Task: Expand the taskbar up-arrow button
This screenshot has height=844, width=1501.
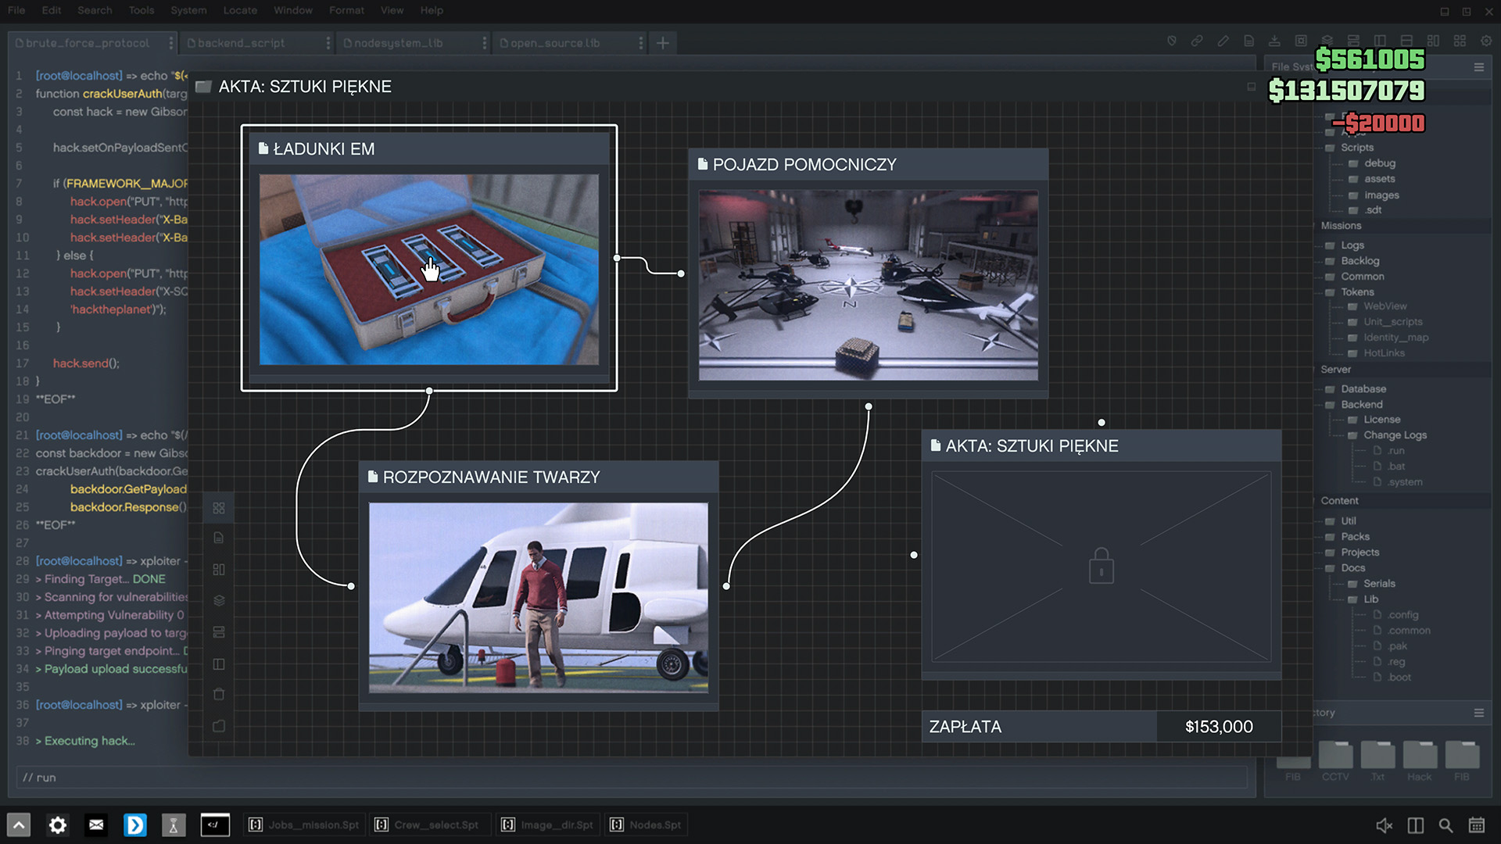Action: 20,825
